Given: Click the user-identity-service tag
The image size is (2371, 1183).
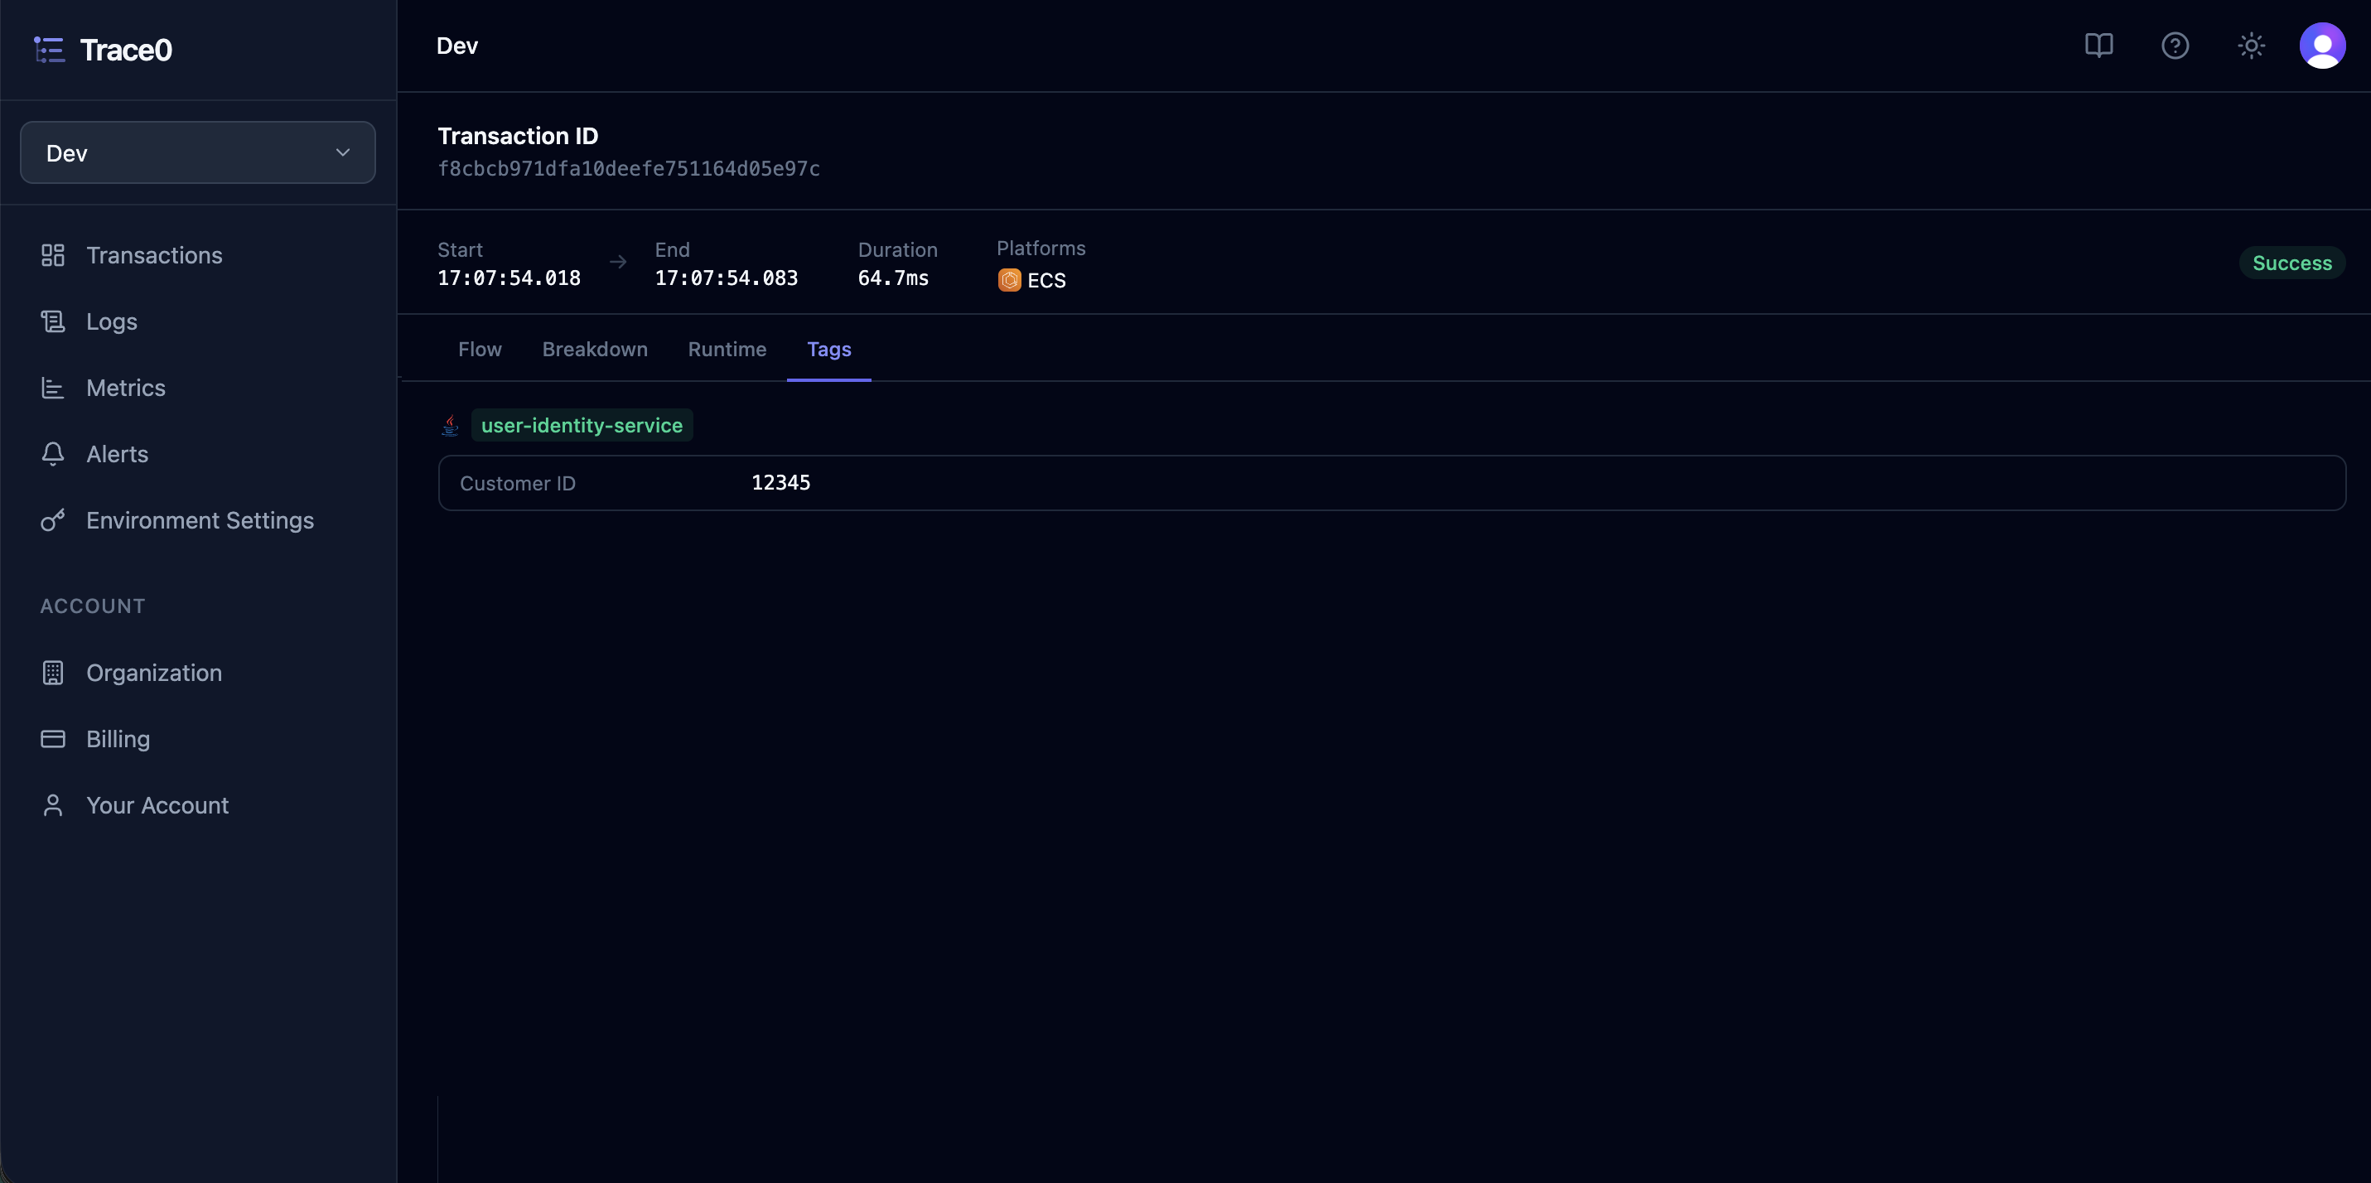Looking at the screenshot, I should pos(582,425).
